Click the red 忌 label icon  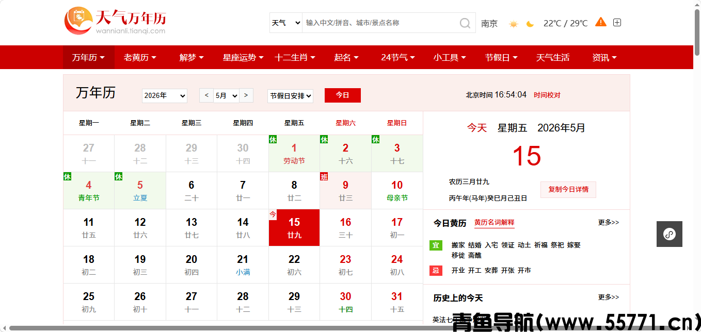(436, 270)
